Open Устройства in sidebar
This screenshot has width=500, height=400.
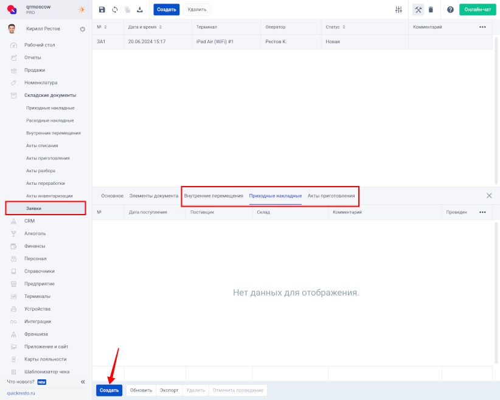37,309
